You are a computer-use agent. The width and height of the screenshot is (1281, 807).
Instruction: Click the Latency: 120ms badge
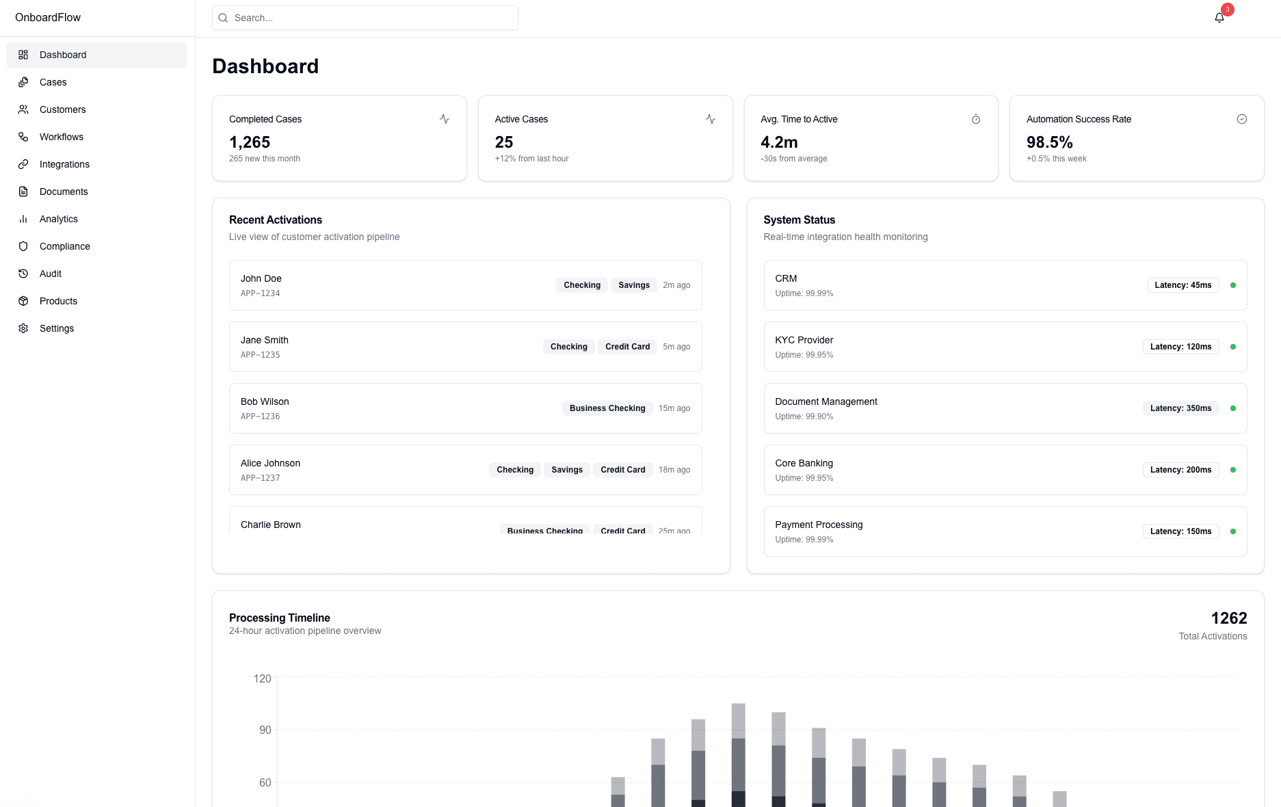pos(1181,347)
